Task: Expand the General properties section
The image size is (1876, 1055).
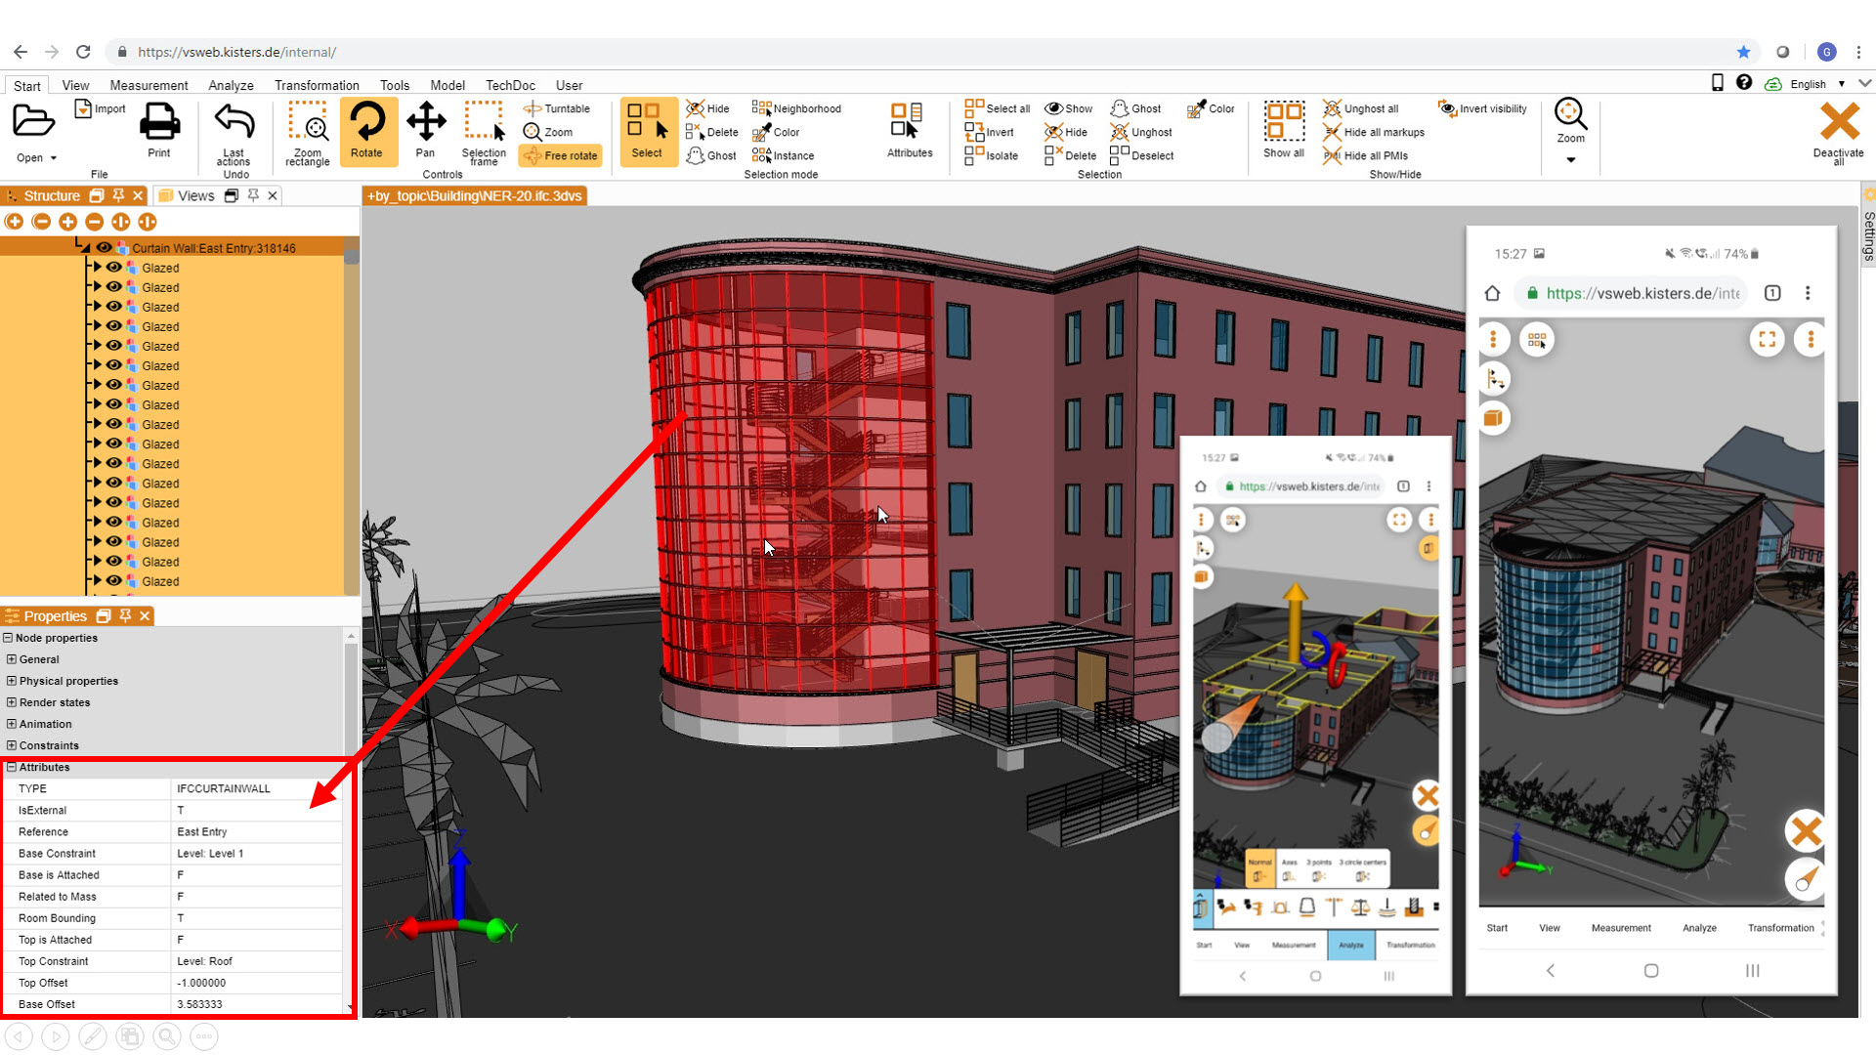Action: tap(12, 659)
